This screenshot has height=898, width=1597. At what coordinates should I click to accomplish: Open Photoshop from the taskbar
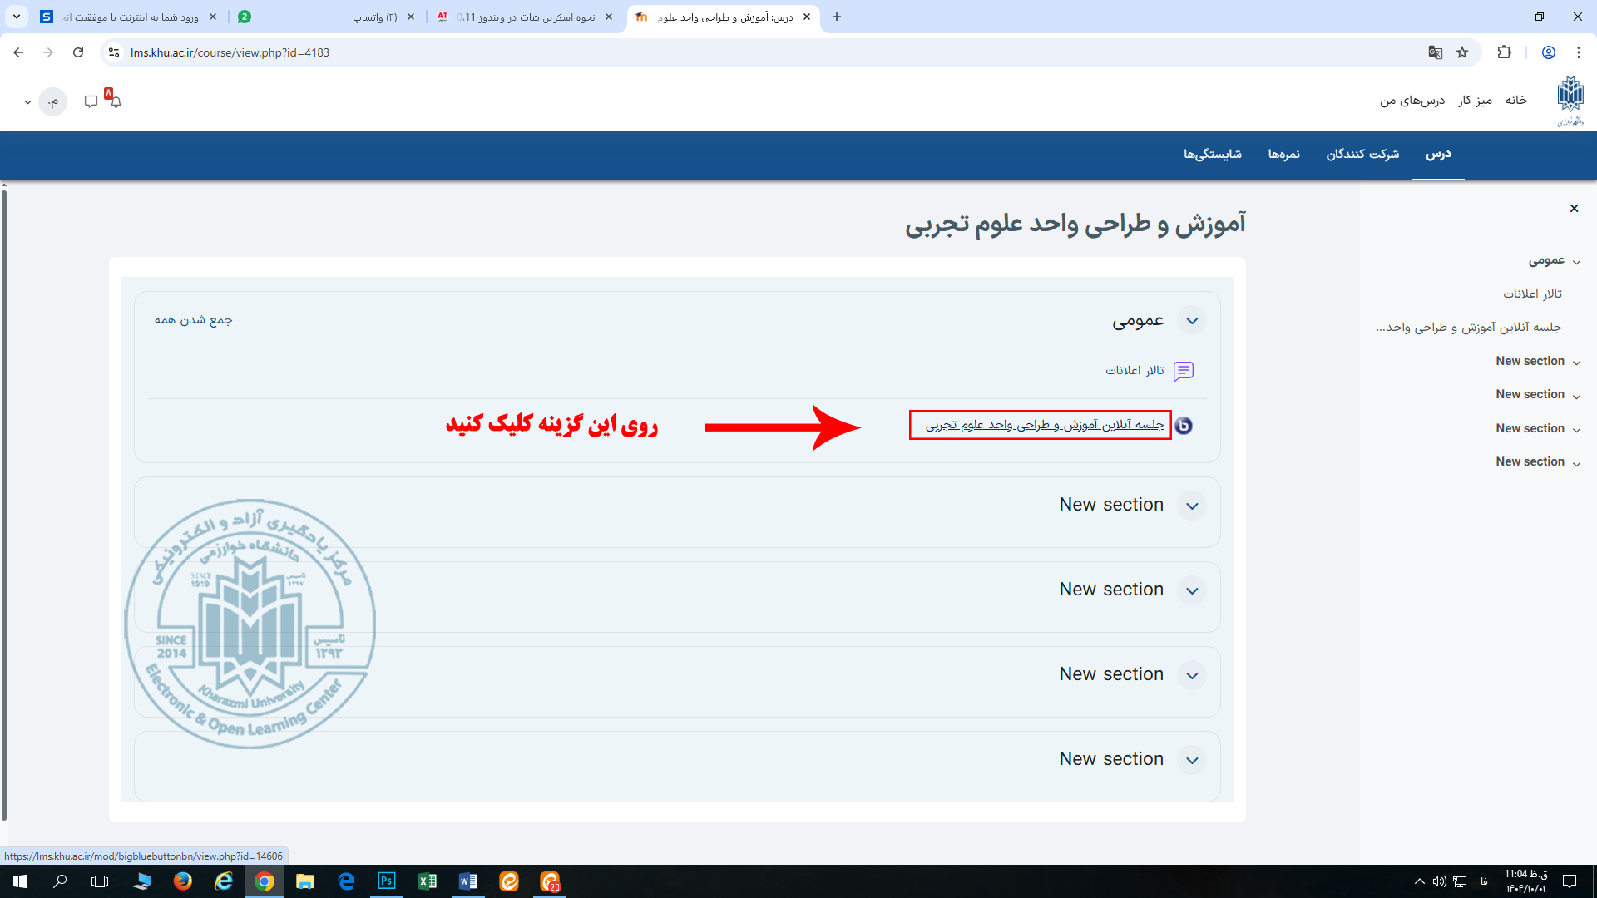pyautogui.click(x=387, y=881)
